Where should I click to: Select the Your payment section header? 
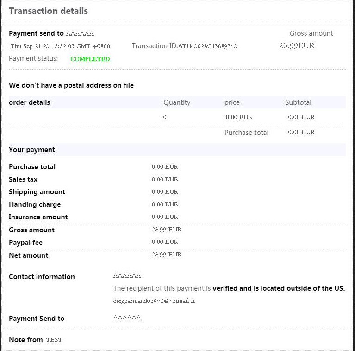click(32, 150)
